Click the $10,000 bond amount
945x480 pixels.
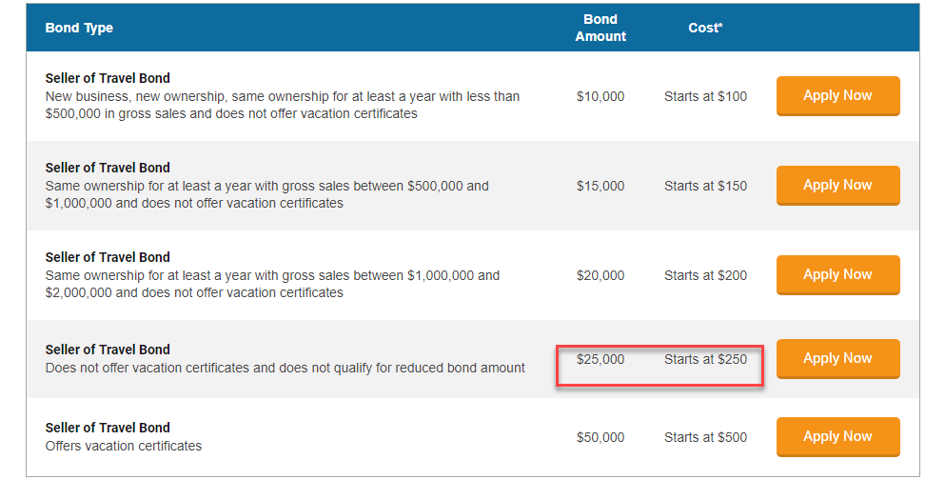[x=600, y=96]
